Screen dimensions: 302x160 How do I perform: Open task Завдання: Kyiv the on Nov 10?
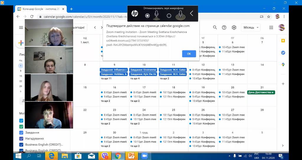143,74
